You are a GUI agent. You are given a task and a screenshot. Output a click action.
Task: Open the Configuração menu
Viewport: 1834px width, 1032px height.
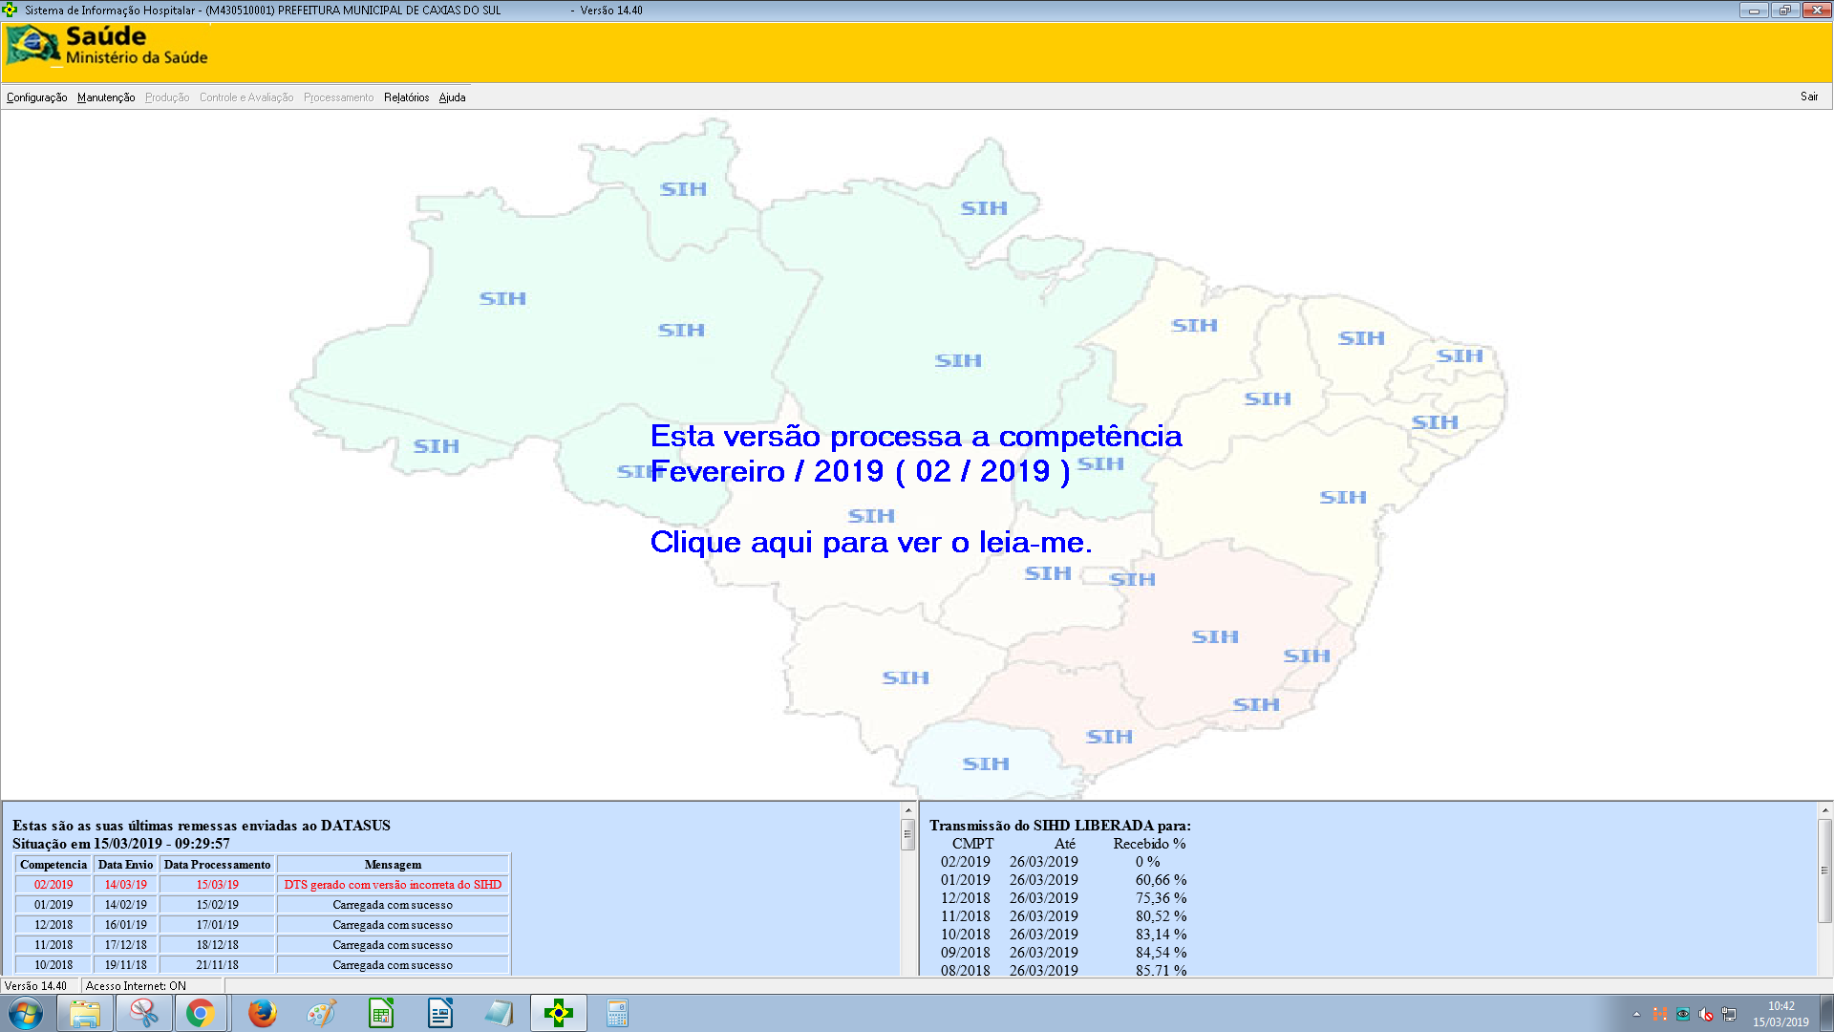pos(36,97)
